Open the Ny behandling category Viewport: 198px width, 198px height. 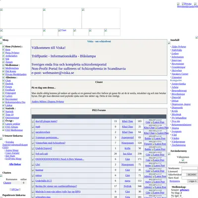179,118
